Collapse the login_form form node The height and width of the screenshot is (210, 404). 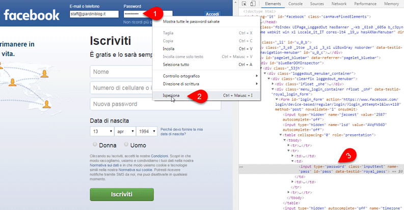click(277, 99)
